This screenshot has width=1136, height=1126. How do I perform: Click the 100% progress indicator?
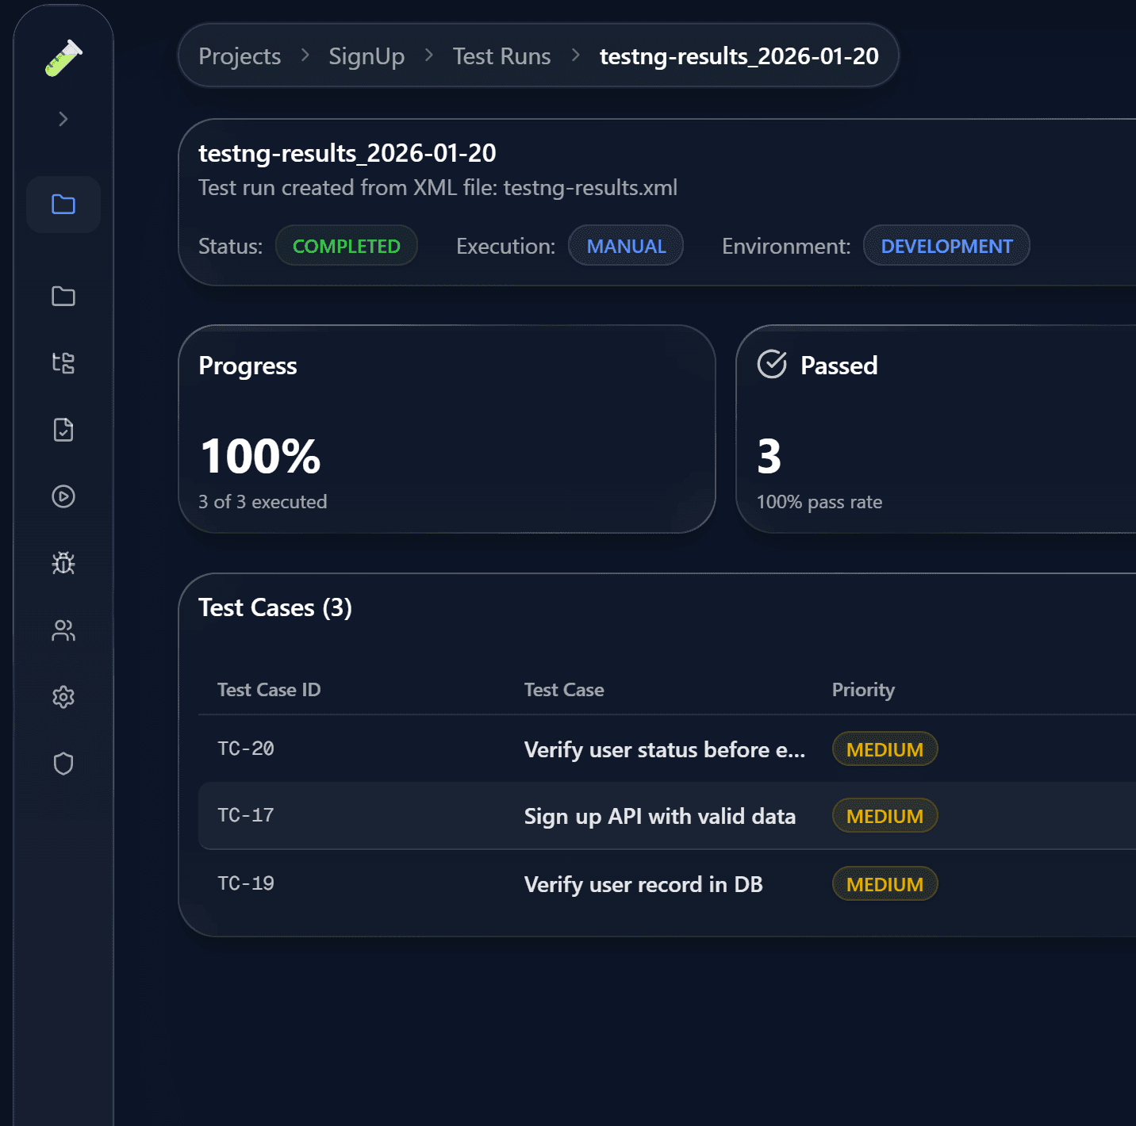tap(259, 454)
